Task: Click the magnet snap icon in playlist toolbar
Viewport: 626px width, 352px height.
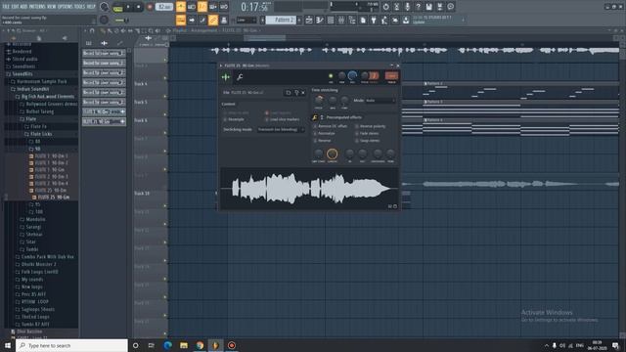Action: [x=92, y=30]
